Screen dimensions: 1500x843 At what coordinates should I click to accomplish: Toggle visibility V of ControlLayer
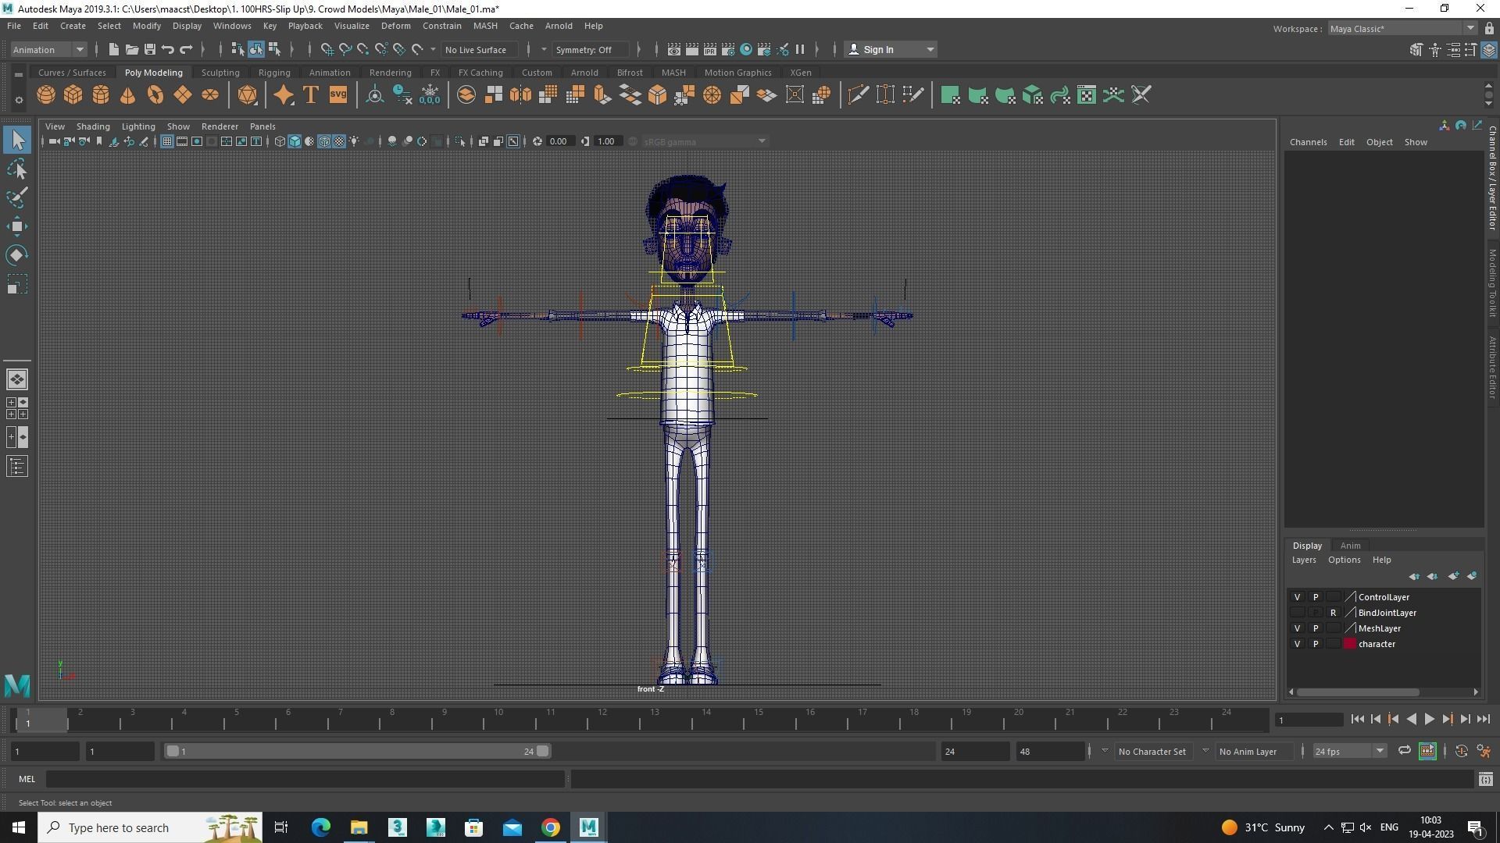(x=1297, y=597)
